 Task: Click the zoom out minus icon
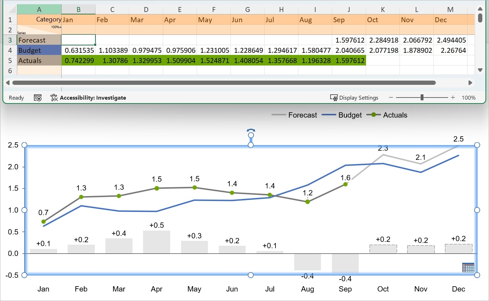coord(391,98)
